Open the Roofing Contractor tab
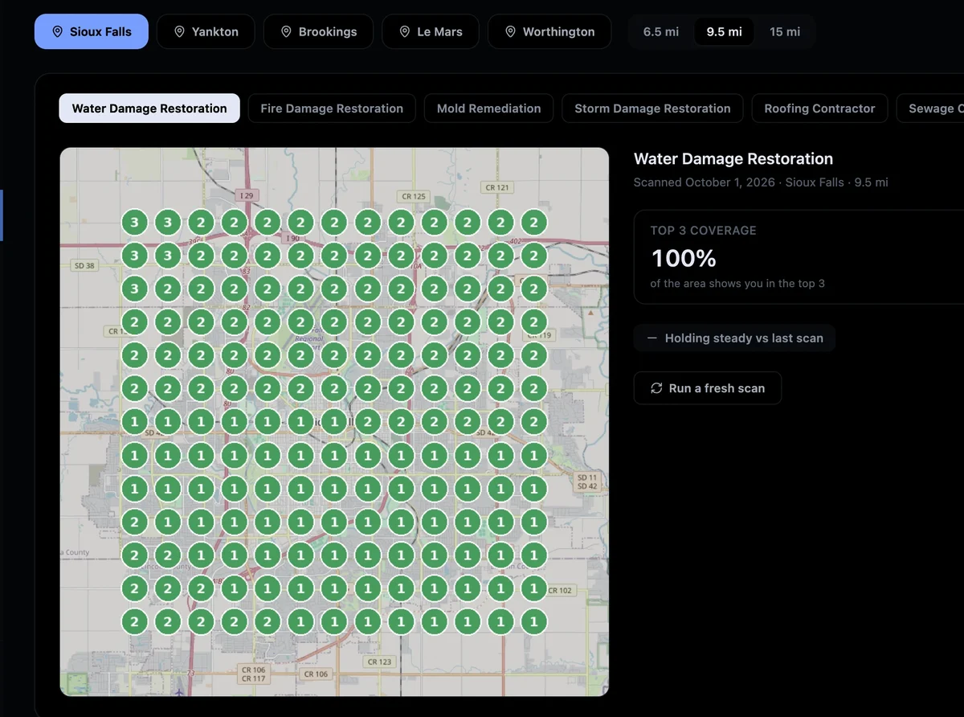Viewport: 964px width, 717px height. [819, 109]
